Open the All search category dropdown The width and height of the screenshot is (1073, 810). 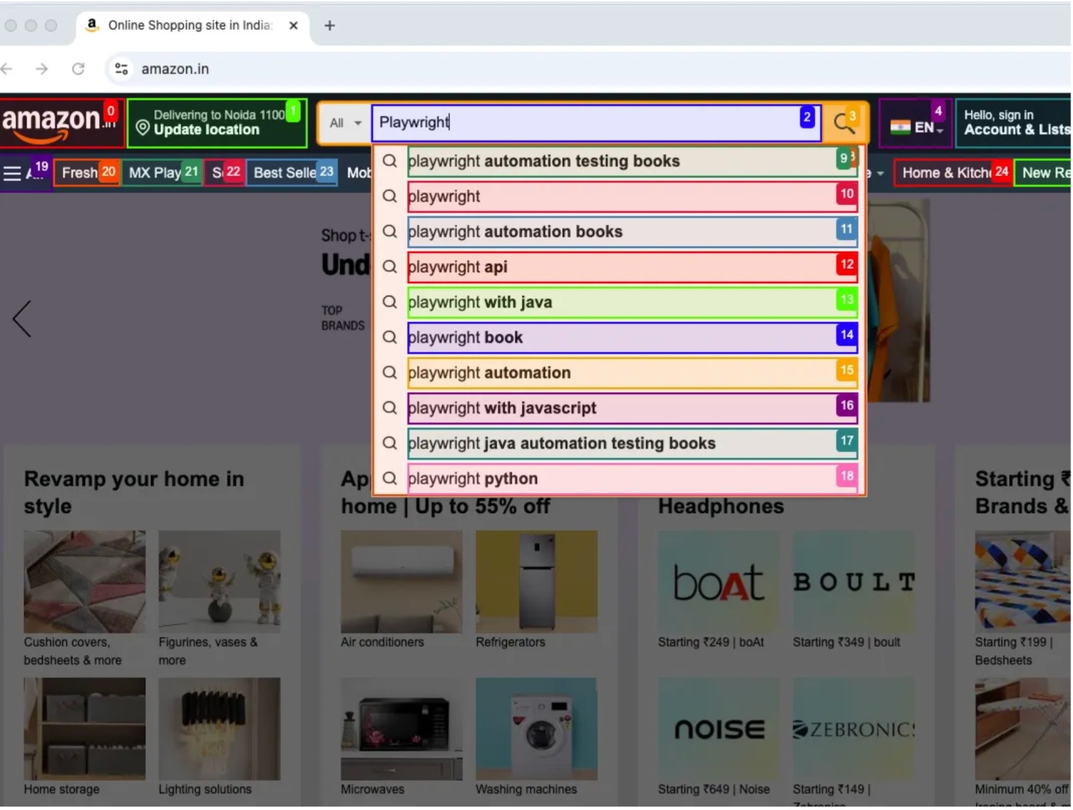345,123
